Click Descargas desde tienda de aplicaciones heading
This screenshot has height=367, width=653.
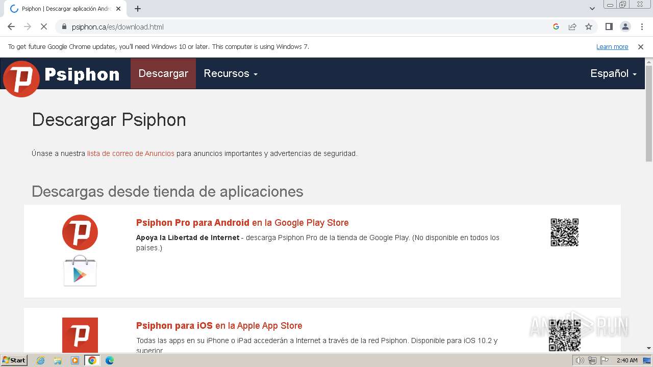[x=167, y=192]
